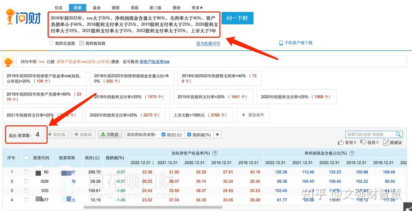Click the 2022年的股利支付率>25% condition
412x211 pixels.
126,115
